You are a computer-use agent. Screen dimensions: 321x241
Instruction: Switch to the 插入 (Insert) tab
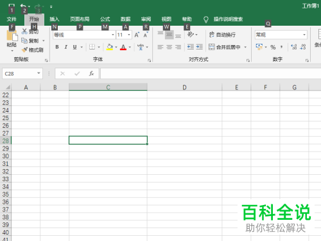click(55, 19)
